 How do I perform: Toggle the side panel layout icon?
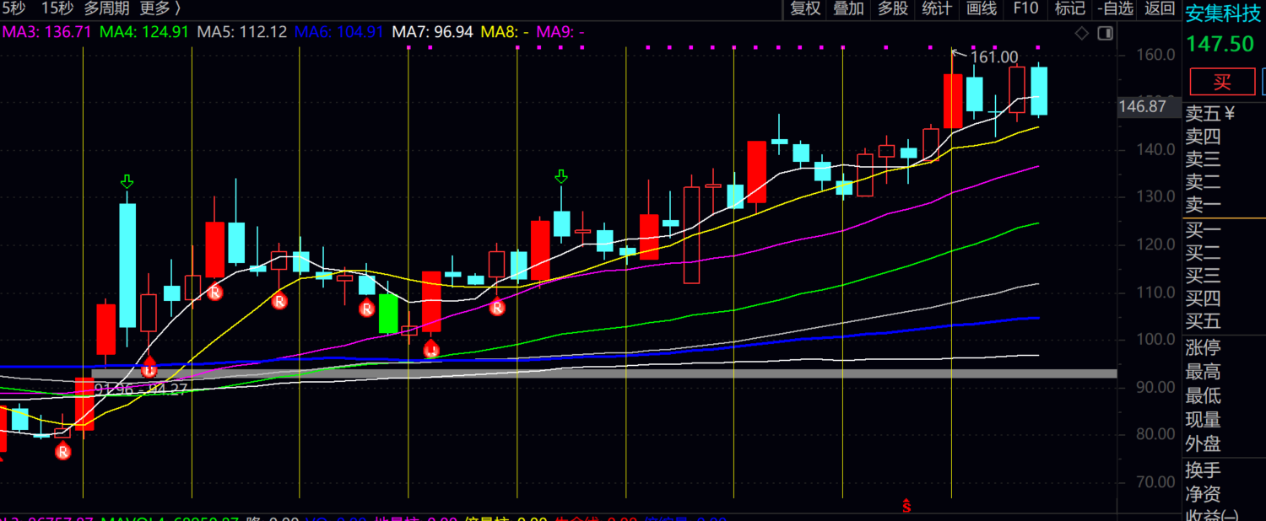(1105, 33)
